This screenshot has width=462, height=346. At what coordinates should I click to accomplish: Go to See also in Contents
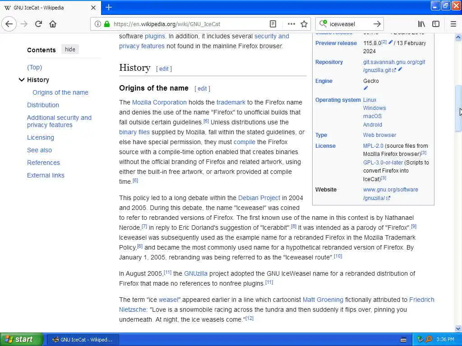click(40, 150)
